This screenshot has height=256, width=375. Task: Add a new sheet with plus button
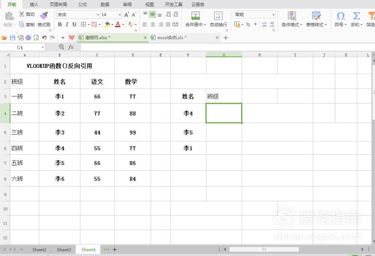(x=115, y=250)
